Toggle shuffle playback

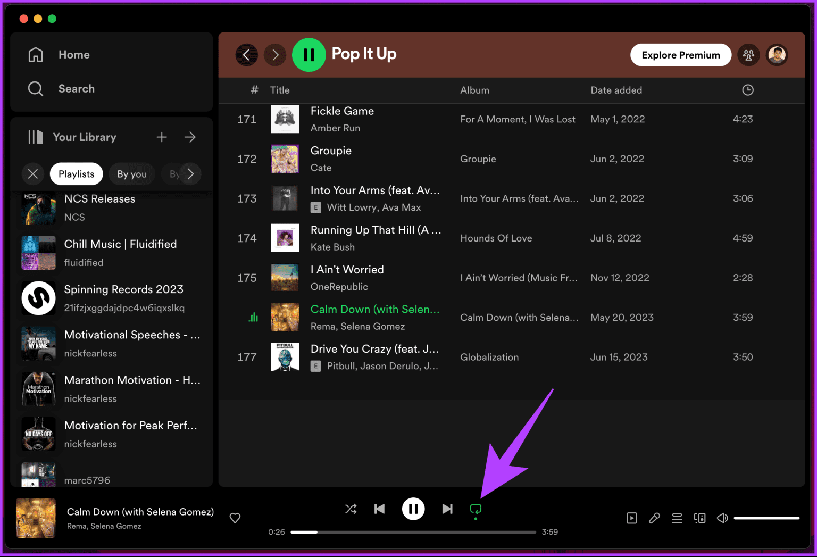coord(351,509)
